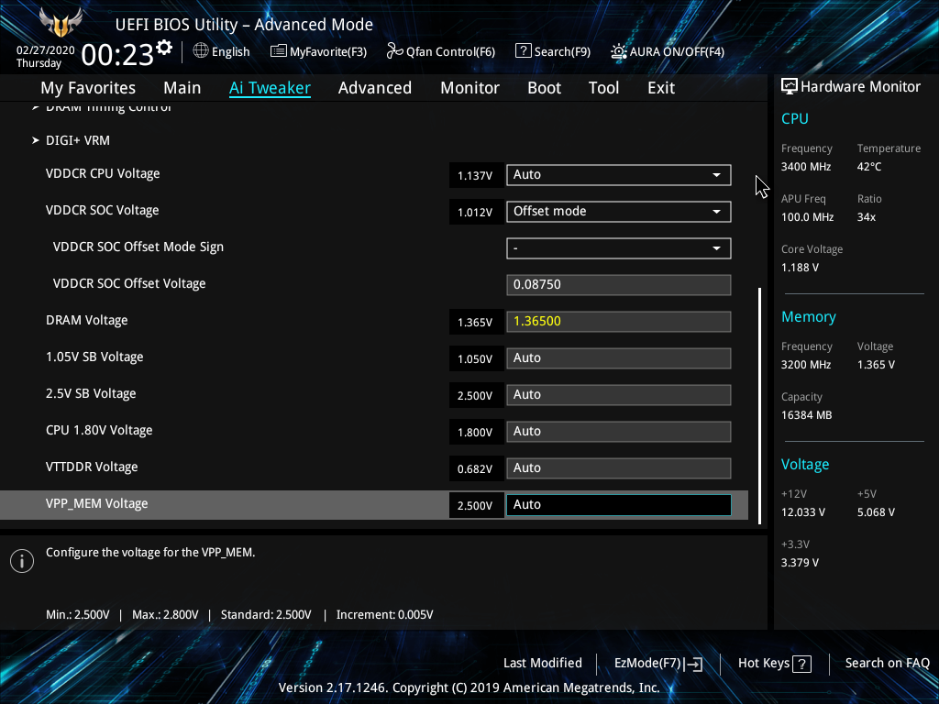This screenshot has width=939, height=704.
Task: Click the settings gear next to the clock
Action: (x=164, y=48)
